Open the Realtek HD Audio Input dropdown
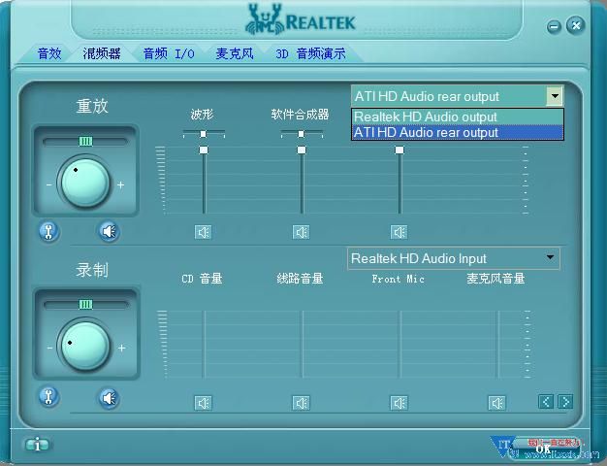This screenshot has height=466, width=607. [x=454, y=258]
